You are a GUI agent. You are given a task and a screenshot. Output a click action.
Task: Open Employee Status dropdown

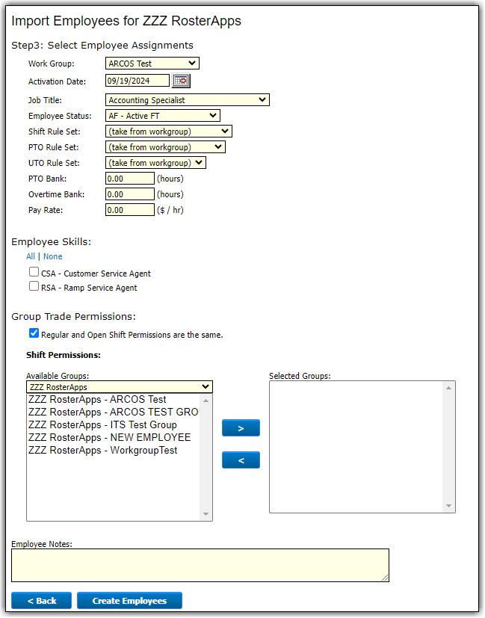point(162,116)
